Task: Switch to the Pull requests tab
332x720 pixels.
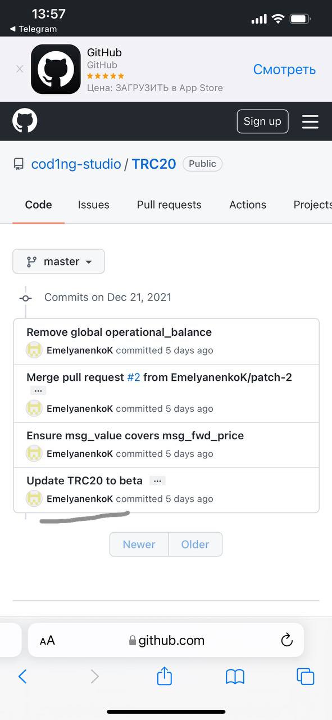Action: [169, 205]
